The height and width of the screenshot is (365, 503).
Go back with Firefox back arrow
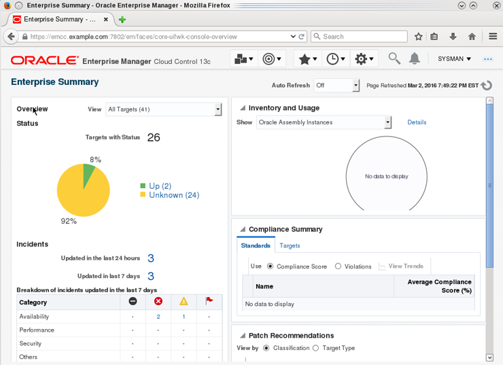coord(12,37)
